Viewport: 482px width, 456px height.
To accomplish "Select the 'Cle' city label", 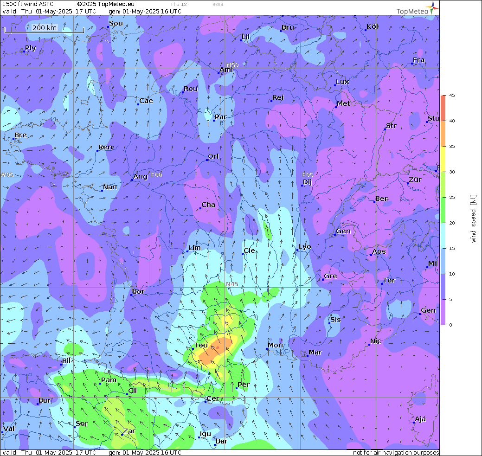I will tap(249, 250).
